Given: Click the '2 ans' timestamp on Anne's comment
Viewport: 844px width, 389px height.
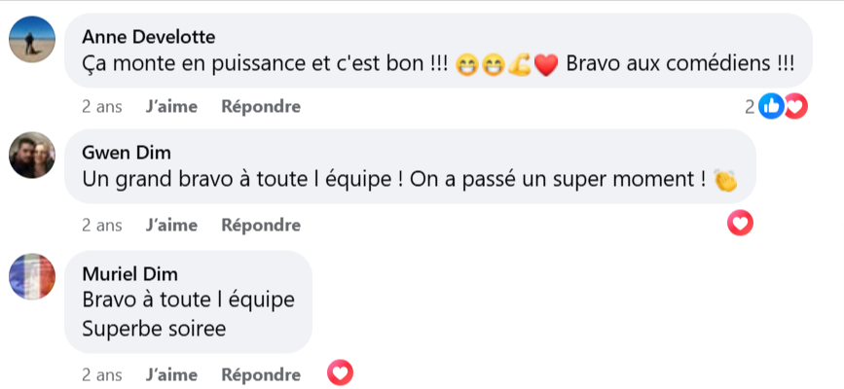Looking at the screenshot, I should click(102, 106).
